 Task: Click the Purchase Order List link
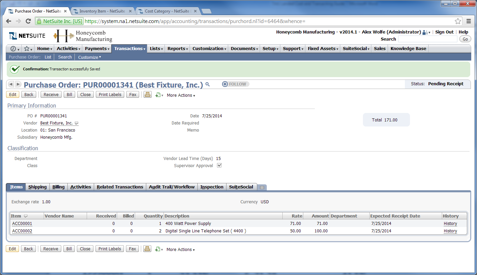pos(48,57)
